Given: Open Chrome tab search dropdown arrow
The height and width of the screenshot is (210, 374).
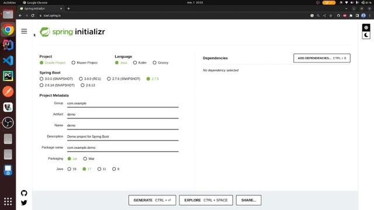Looking at the screenshot, I should coord(346,9).
